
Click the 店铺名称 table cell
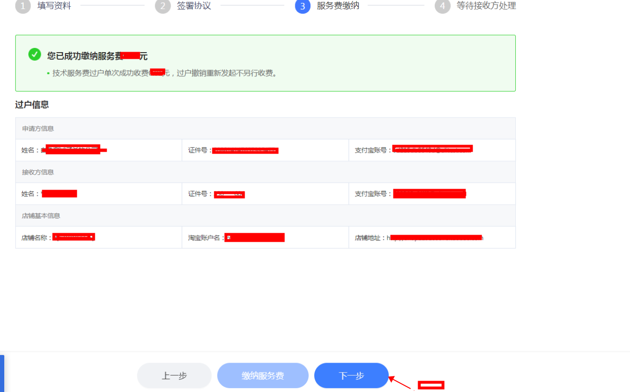tap(98, 237)
